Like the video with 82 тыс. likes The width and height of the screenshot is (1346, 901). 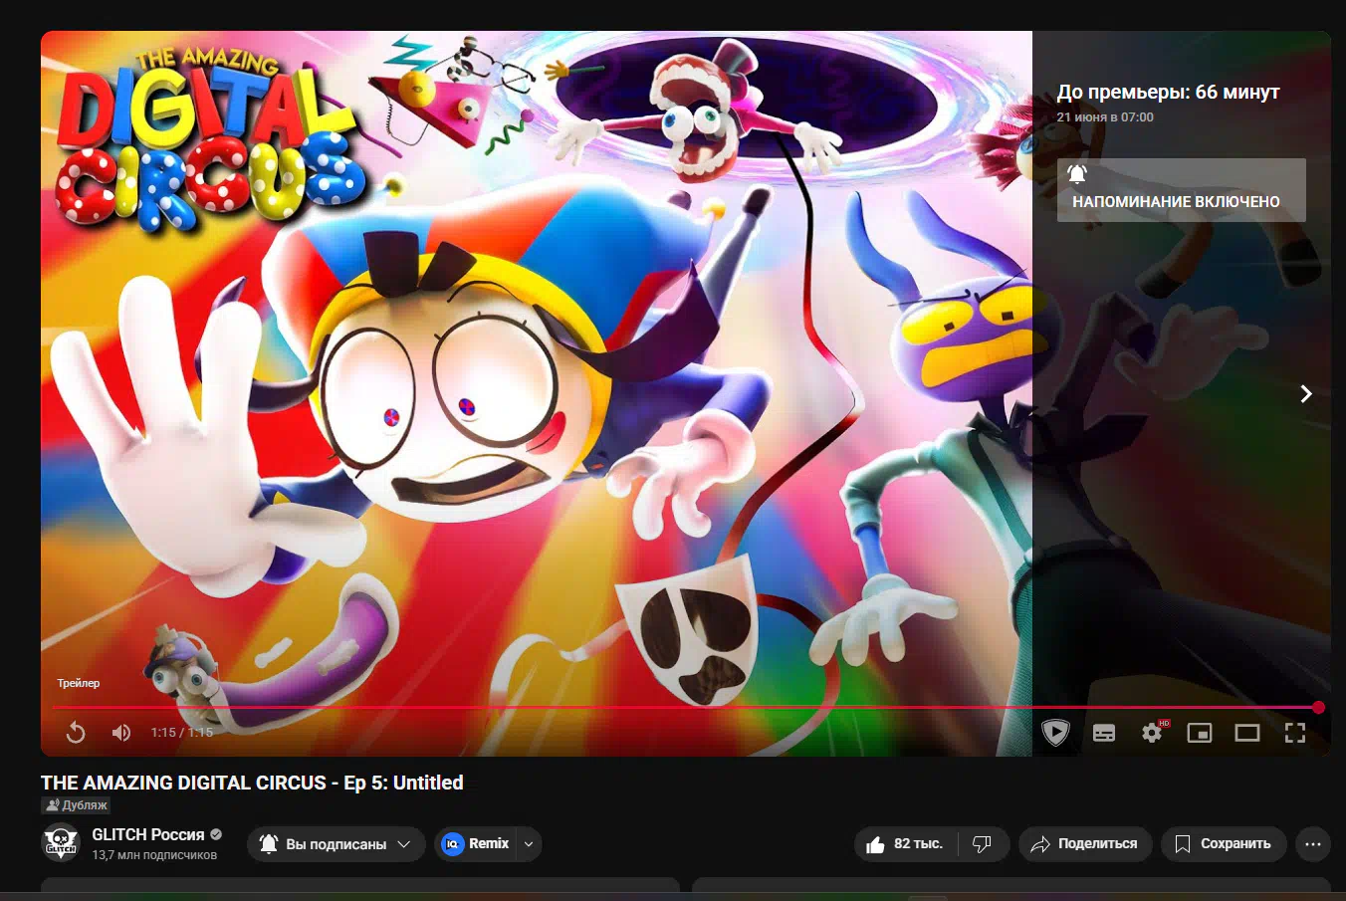tap(905, 844)
